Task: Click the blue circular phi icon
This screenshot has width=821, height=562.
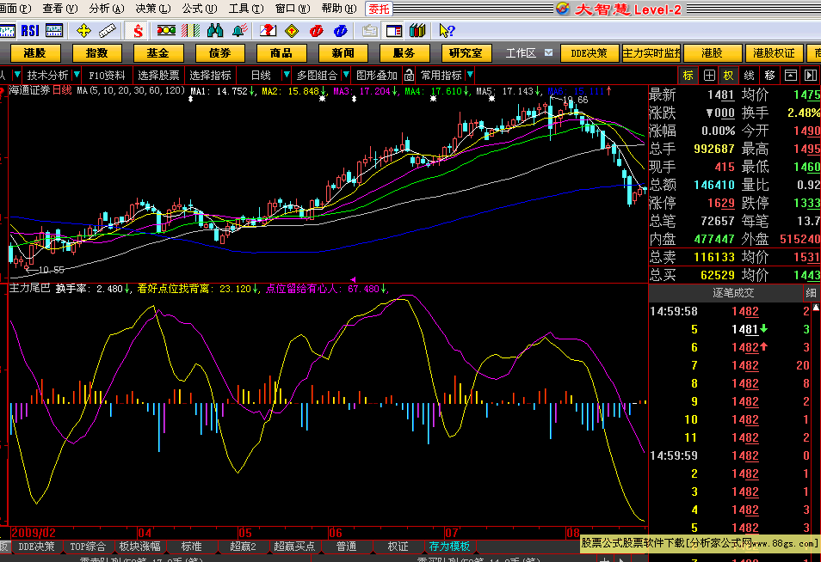Action: tap(340, 31)
